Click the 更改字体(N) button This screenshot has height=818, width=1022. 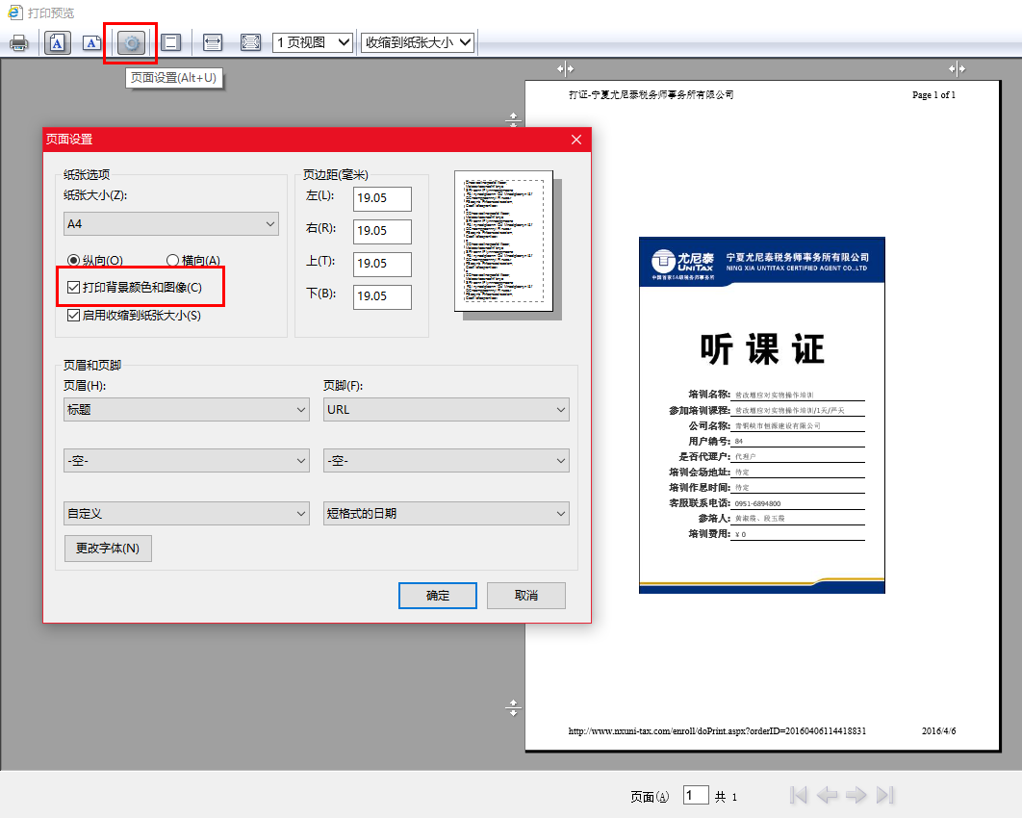click(x=108, y=549)
